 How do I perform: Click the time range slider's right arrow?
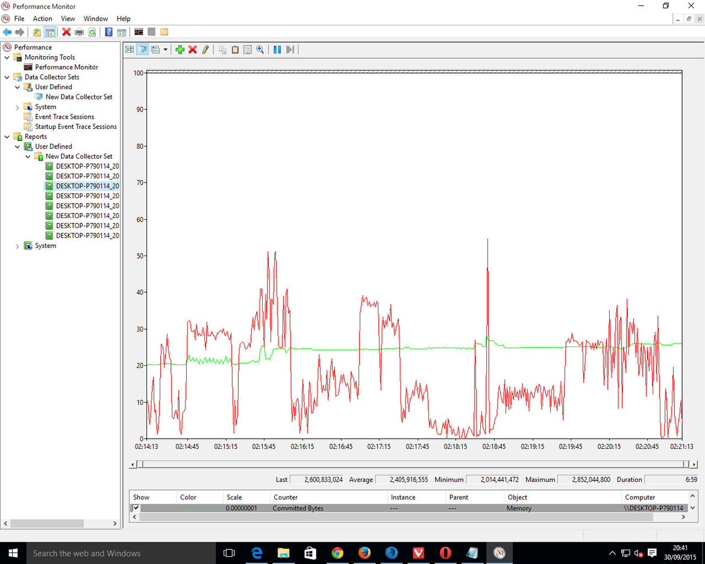pyautogui.click(x=694, y=464)
